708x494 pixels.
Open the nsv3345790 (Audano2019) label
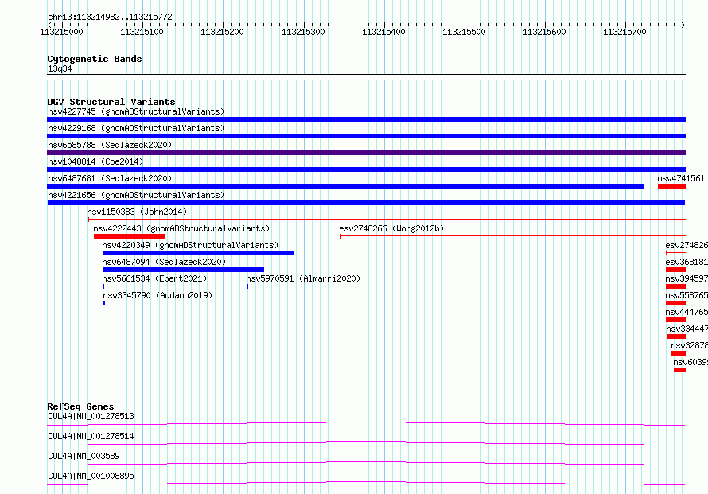pos(158,295)
